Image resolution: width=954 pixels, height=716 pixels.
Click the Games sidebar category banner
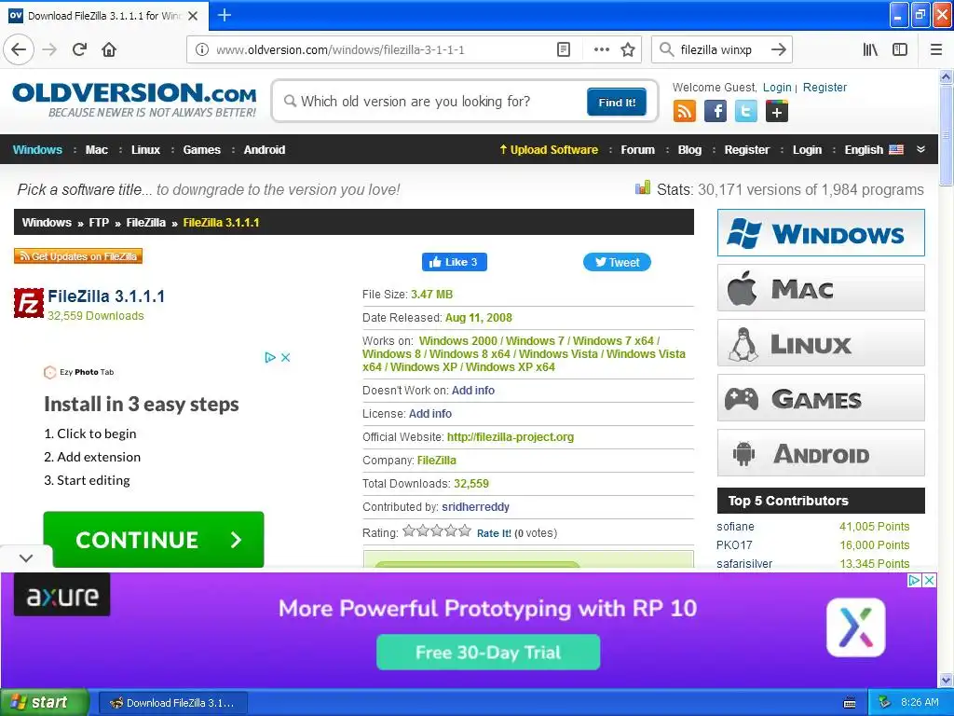click(x=821, y=398)
